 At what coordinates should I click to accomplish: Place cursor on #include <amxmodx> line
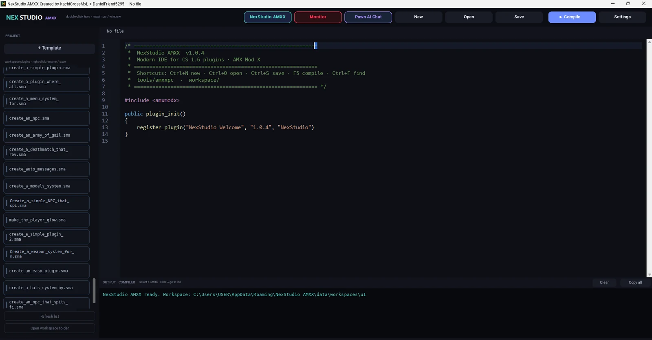(152, 100)
